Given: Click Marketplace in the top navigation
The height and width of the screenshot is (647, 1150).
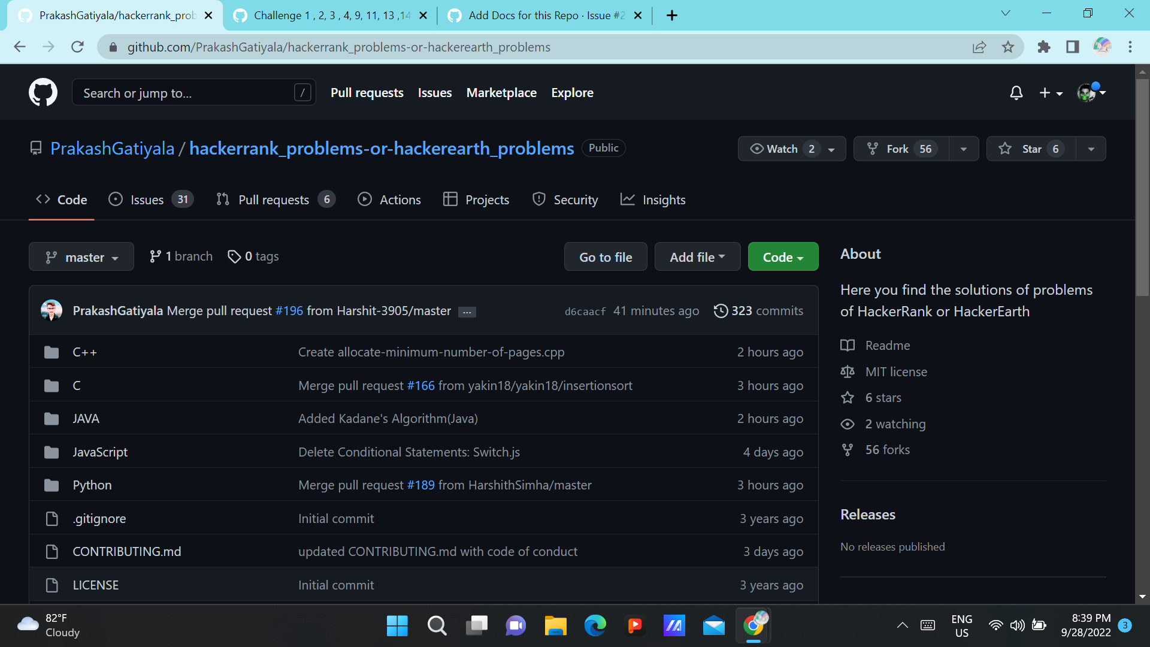Looking at the screenshot, I should pyautogui.click(x=501, y=93).
